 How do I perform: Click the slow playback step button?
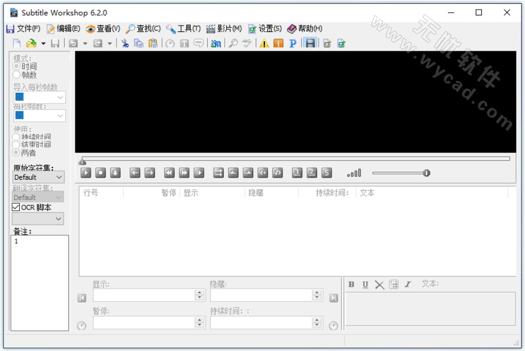pos(199,172)
